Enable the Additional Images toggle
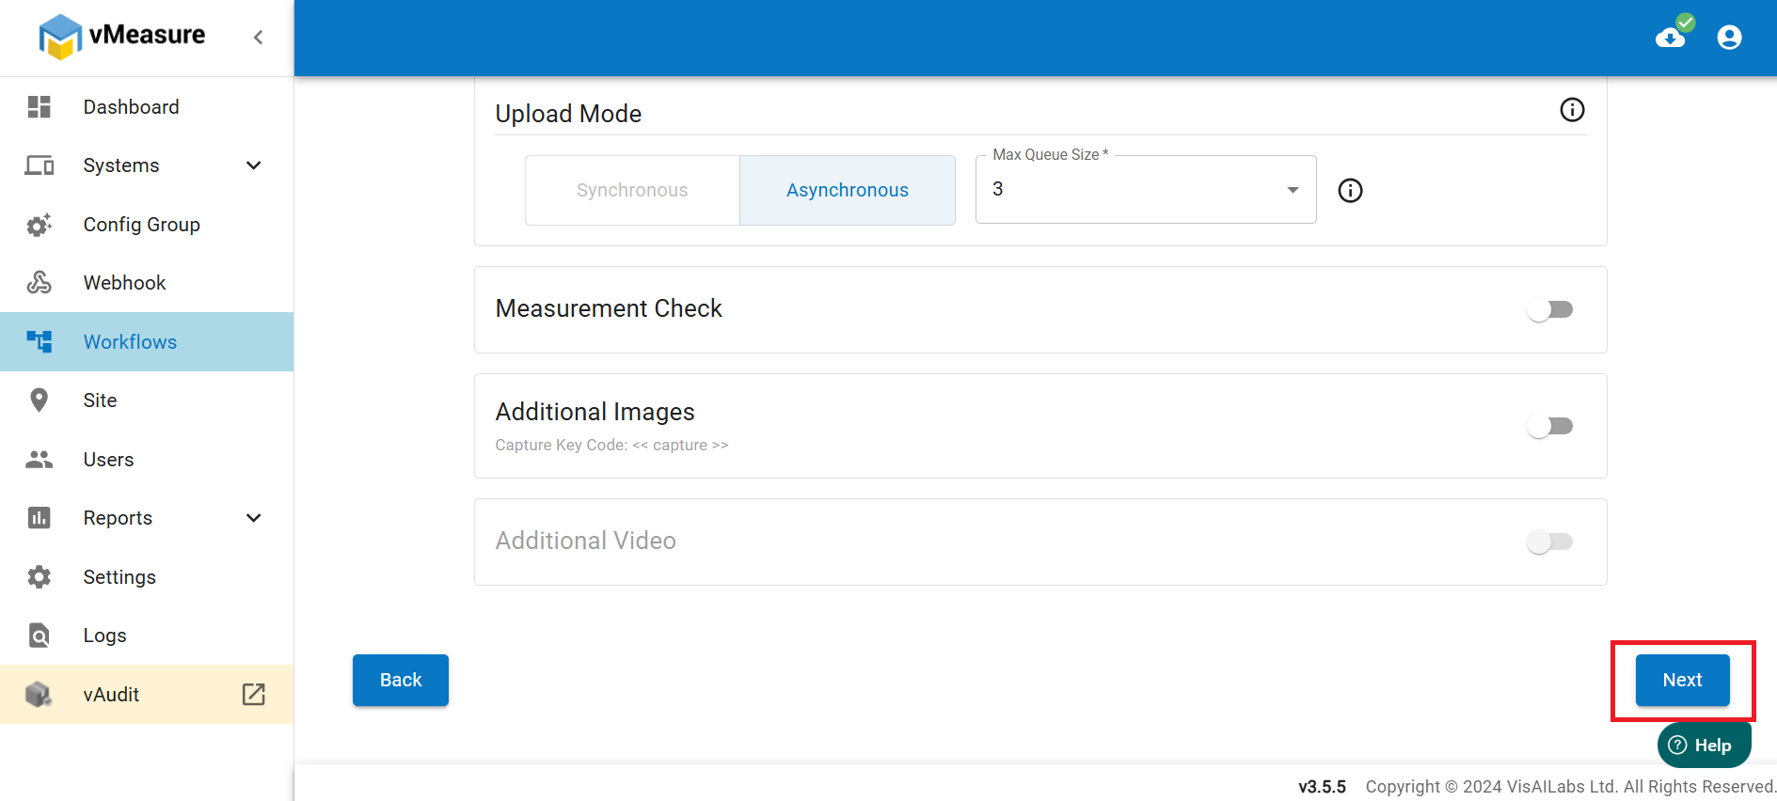Image resolution: width=1777 pixels, height=801 pixels. coord(1549,426)
